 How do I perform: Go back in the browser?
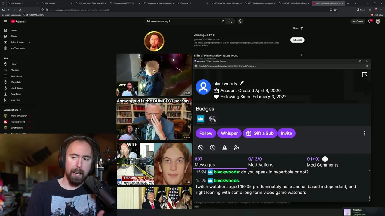click(9, 10)
